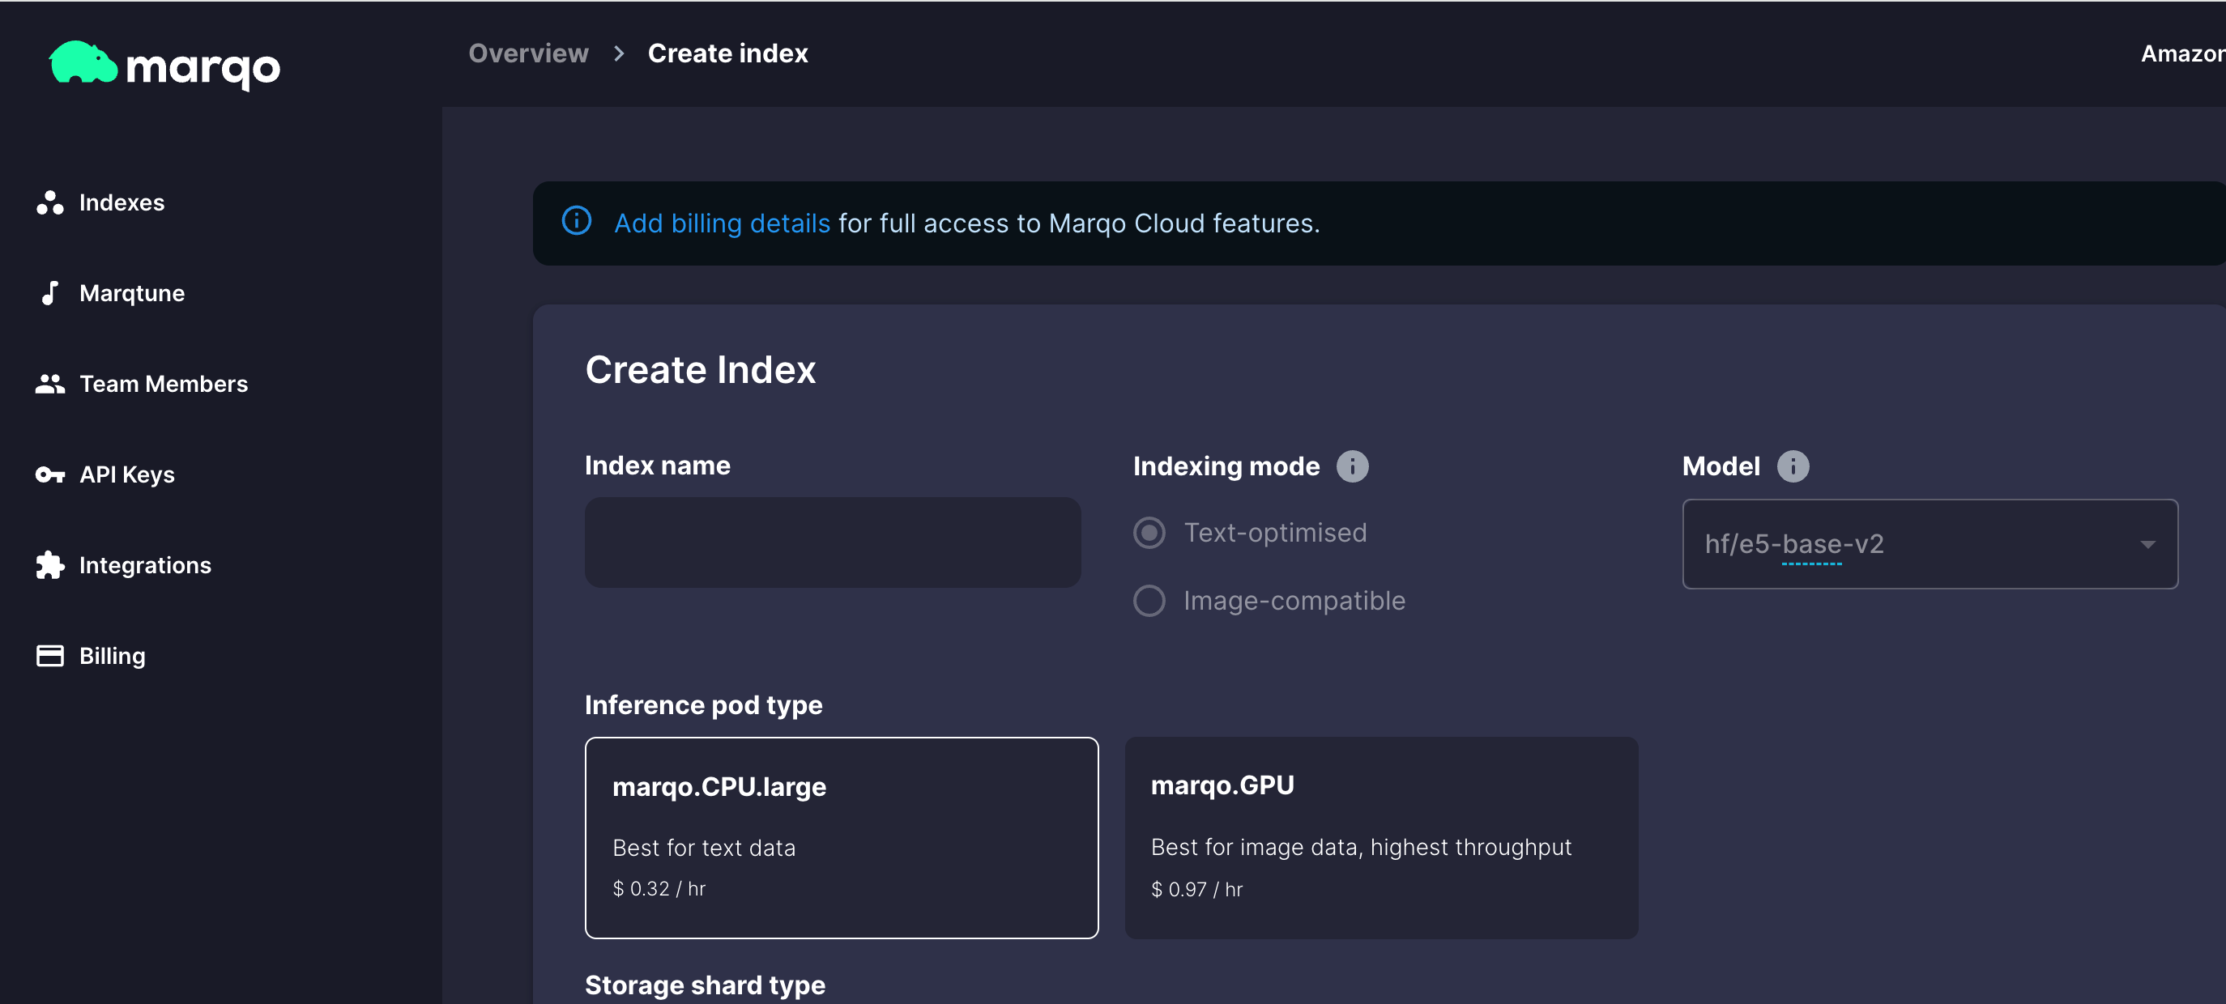Open Team Members in the sidebar menu
2226x1004 pixels.
point(164,384)
